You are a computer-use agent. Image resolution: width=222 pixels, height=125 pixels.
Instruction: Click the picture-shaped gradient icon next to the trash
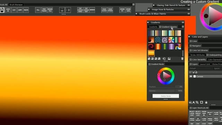tap(169, 59)
